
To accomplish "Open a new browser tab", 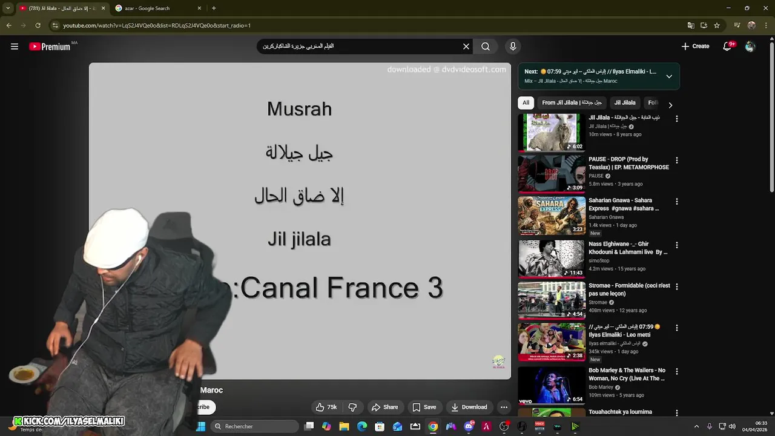I will (214, 8).
